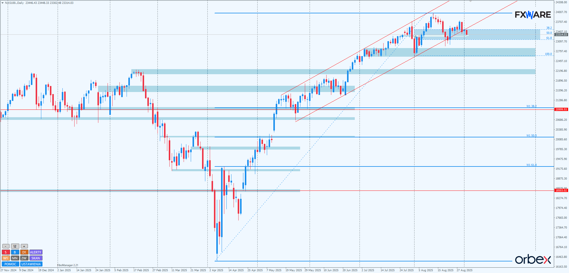The width and height of the screenshot is (569, 273).
Task: Click the value field showing 12
Action: pyautogui.click(x=15, y=246)
